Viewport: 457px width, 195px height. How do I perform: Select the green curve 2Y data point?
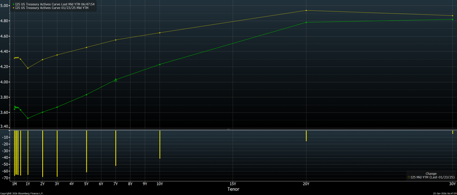point(43,112)
